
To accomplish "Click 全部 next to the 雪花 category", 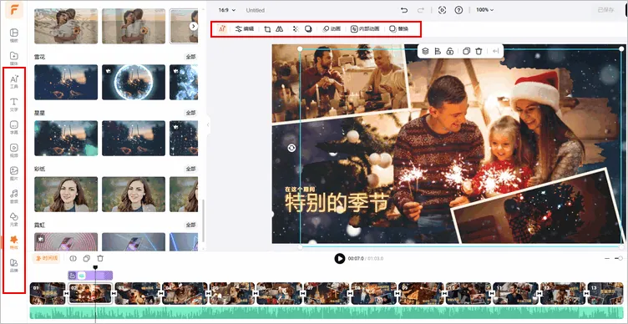I will 191,57.
